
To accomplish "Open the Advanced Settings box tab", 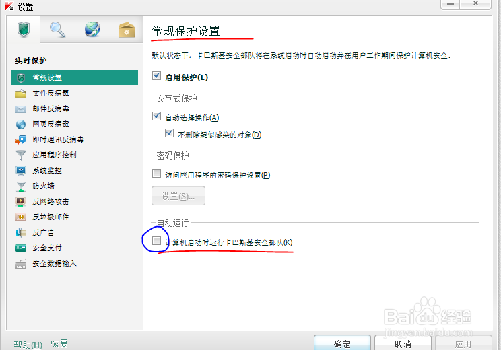I will point(127,30).
